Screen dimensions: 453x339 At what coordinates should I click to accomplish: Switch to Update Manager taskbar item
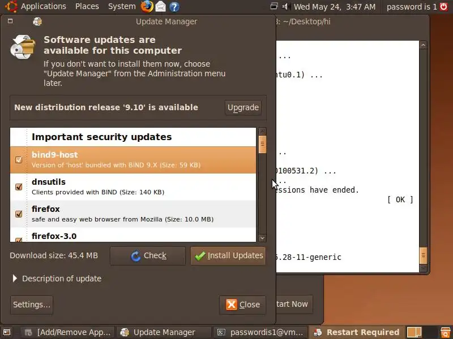pyautogui.click(x=164, y=332)
